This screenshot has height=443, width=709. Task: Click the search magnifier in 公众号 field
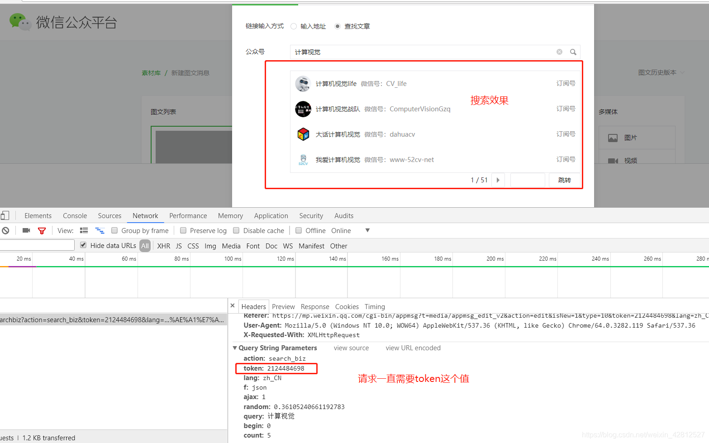pos(573,52)
